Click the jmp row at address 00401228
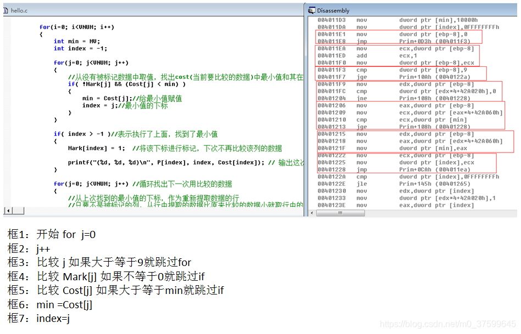This screenshot has width=521, height=334. (394, 170)
